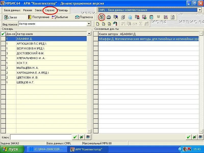This screenshot has width=204, height=153.
Task: Click green checkmark button below linked documents
Action: [x=188, y=137]
